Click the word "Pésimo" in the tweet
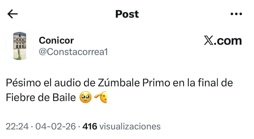Screen dimensions: 254x139 tap(23, 83)
